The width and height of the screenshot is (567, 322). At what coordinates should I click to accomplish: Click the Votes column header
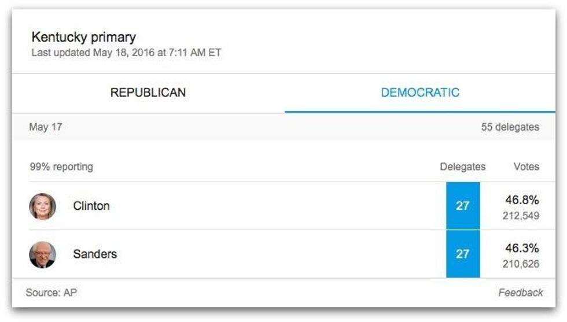coord(526,167)
